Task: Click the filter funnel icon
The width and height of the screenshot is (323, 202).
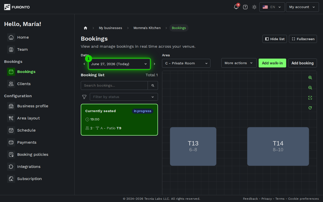Action: (84, 97)
